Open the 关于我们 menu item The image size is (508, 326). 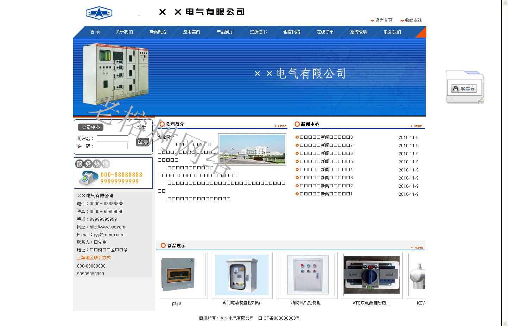click(x=124, y=32)
